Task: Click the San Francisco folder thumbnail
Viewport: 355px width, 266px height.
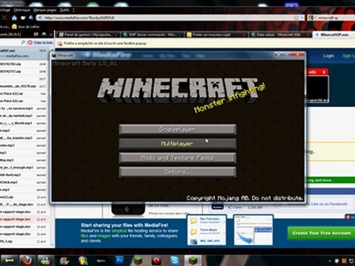Action: [193, 221]
